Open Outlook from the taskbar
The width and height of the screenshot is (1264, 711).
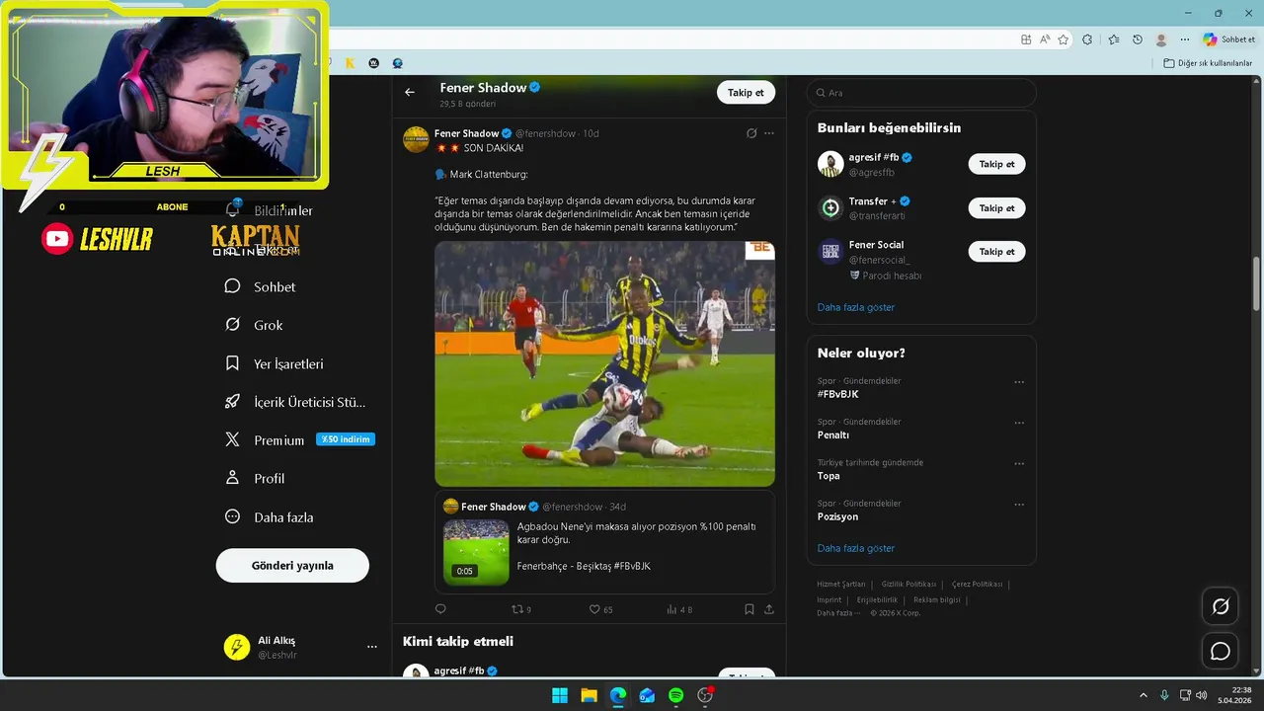point(647,695)
